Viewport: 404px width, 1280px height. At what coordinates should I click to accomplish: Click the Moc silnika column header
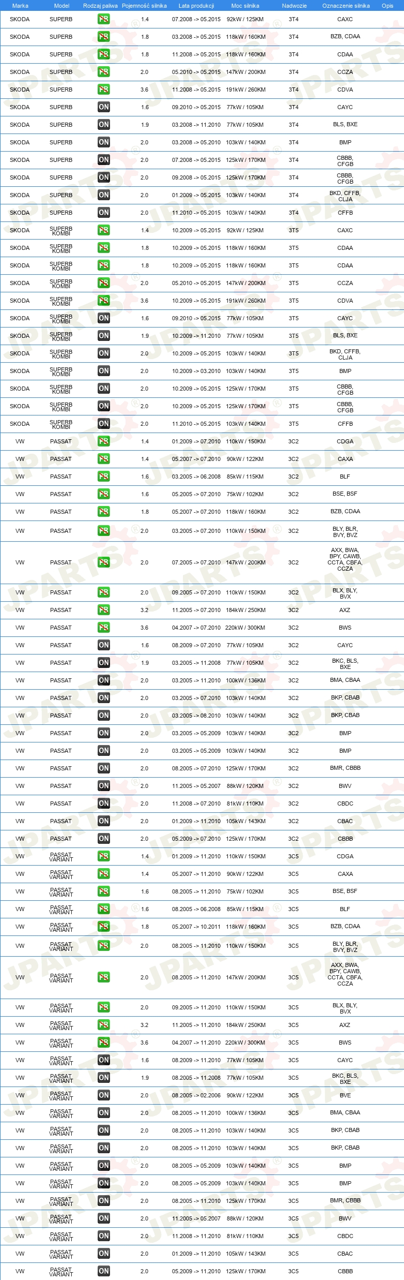pos(245,6)
